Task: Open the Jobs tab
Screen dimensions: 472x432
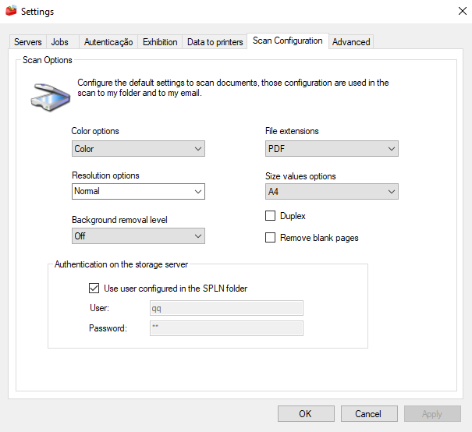Action: click(60, 42)
